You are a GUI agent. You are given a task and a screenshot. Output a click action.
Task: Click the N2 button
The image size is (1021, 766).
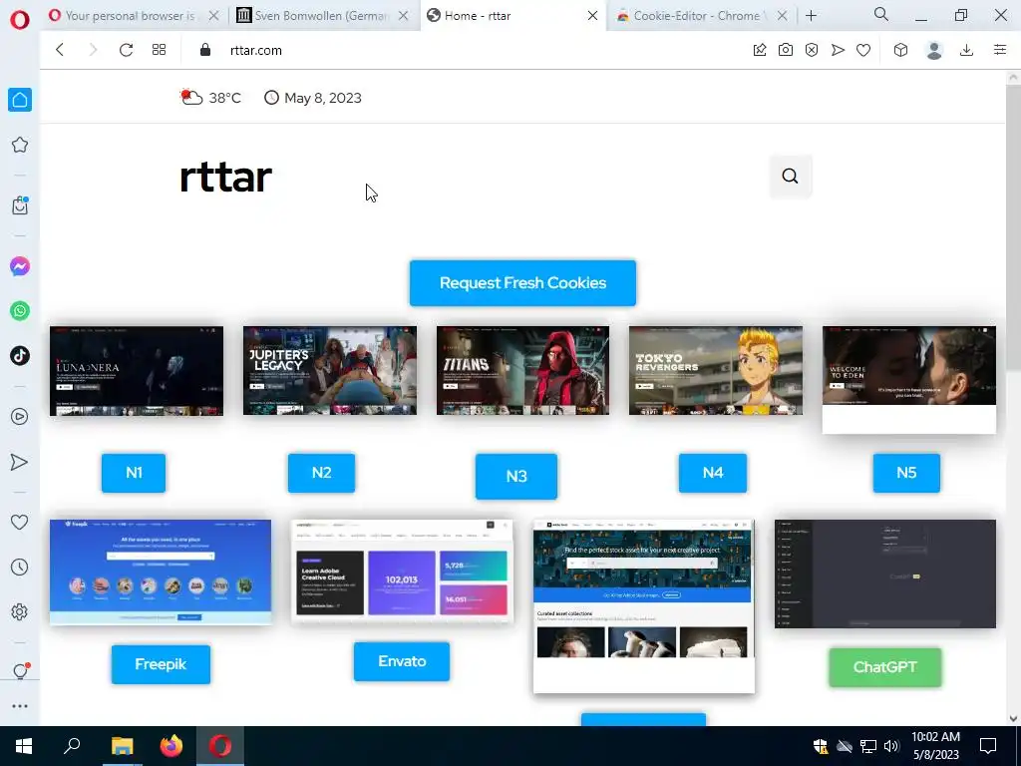tap(322, 472)
